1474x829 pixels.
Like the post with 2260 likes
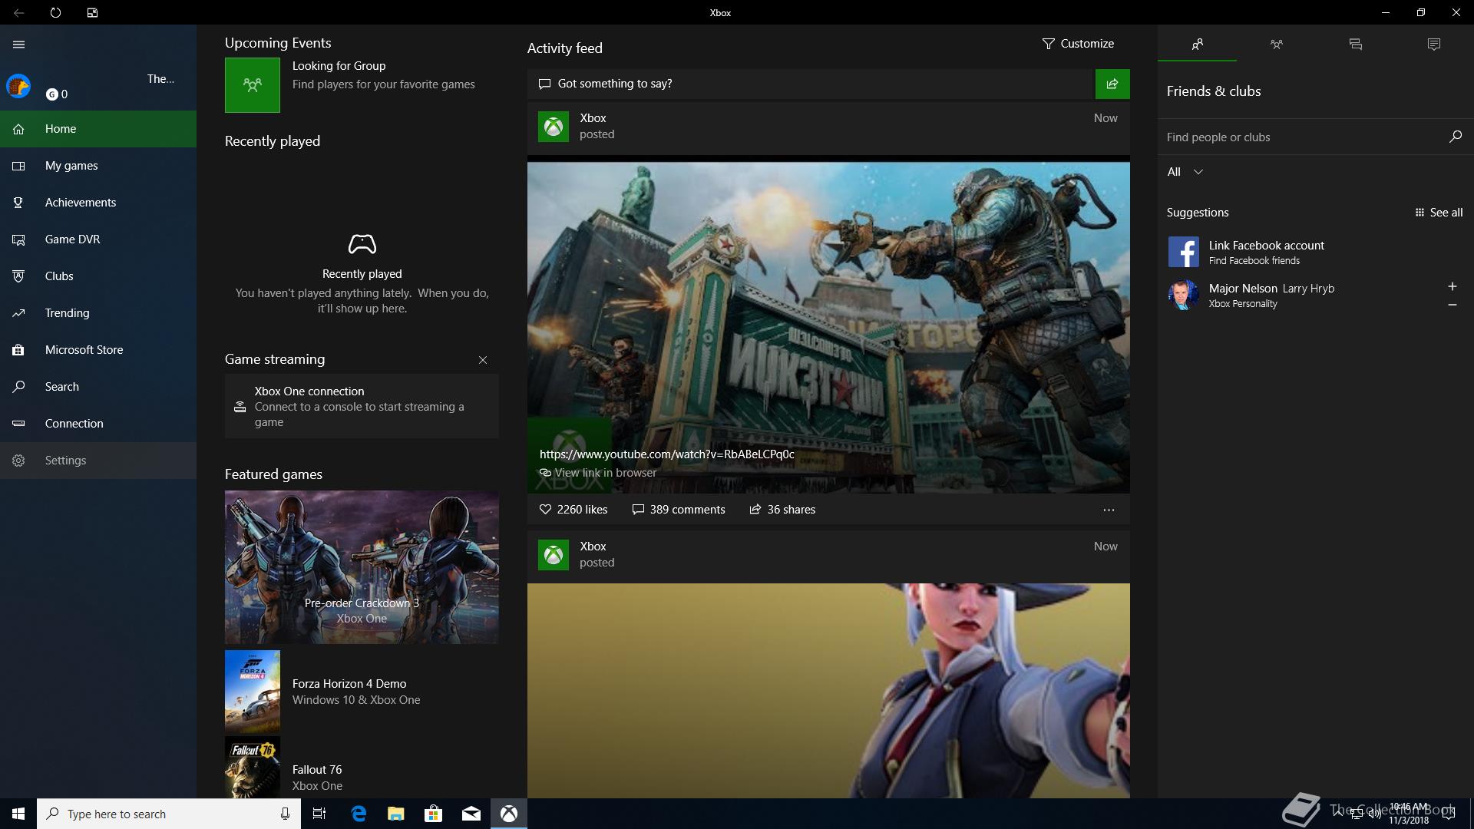pos(573,510)
